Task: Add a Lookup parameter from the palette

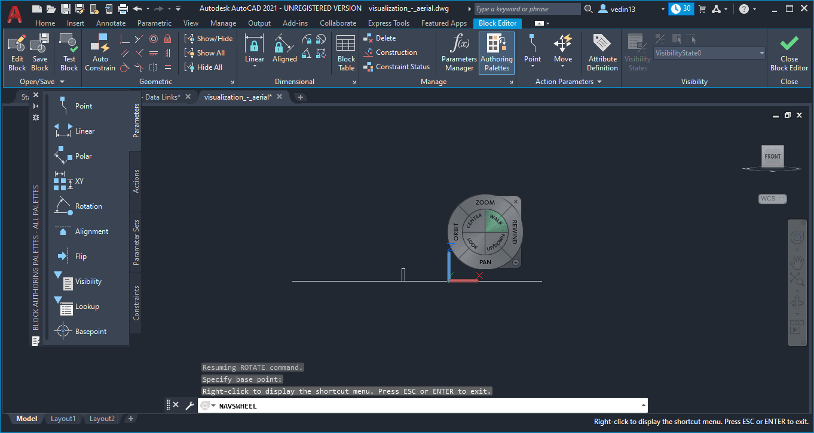Action: 76,307
